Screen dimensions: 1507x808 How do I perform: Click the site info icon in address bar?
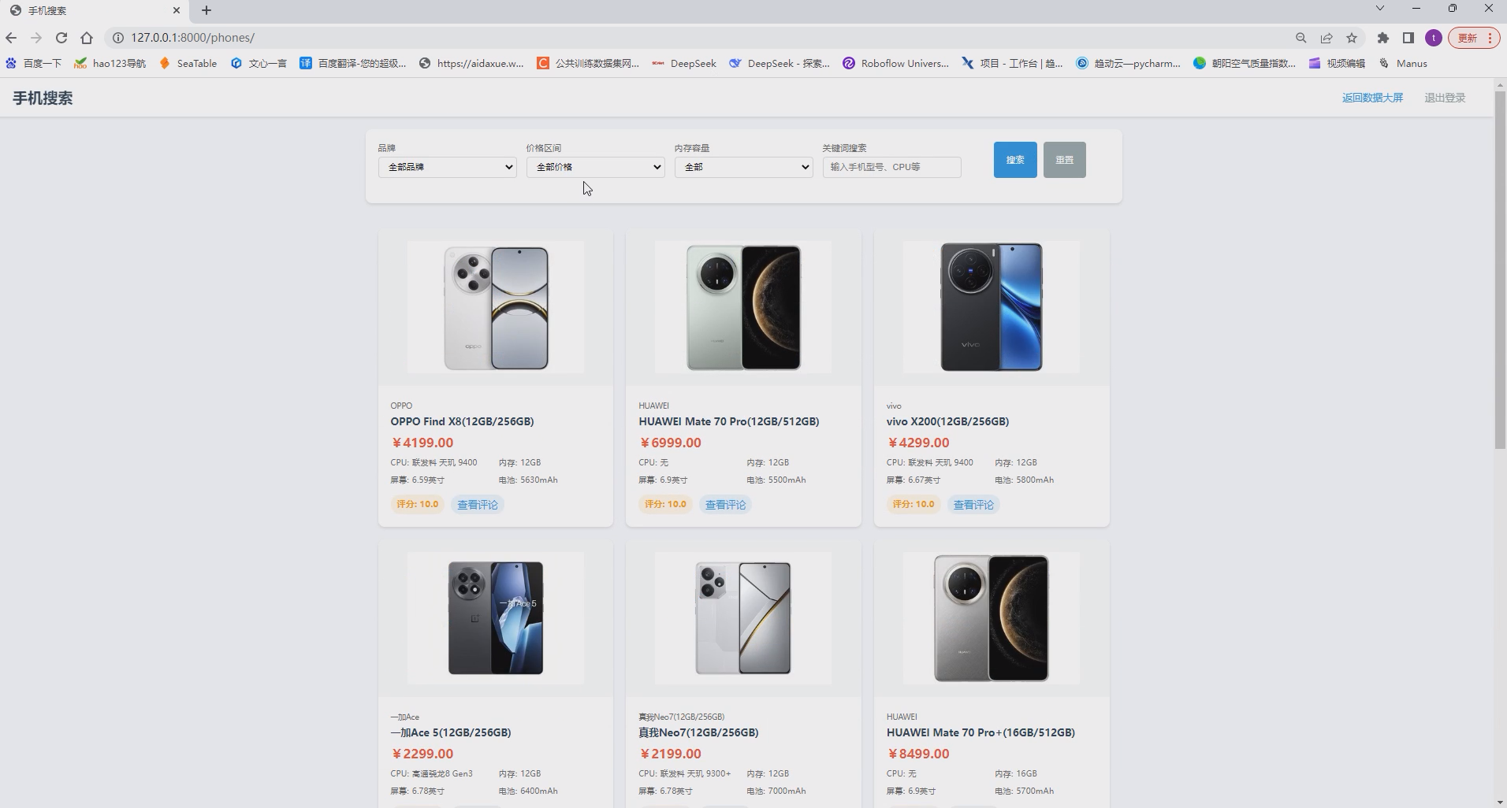(x=118, y=38)
